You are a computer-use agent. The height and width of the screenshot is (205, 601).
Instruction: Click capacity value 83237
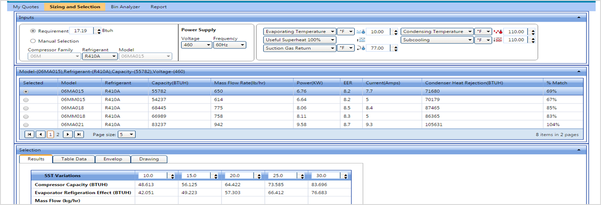(160, 125)
